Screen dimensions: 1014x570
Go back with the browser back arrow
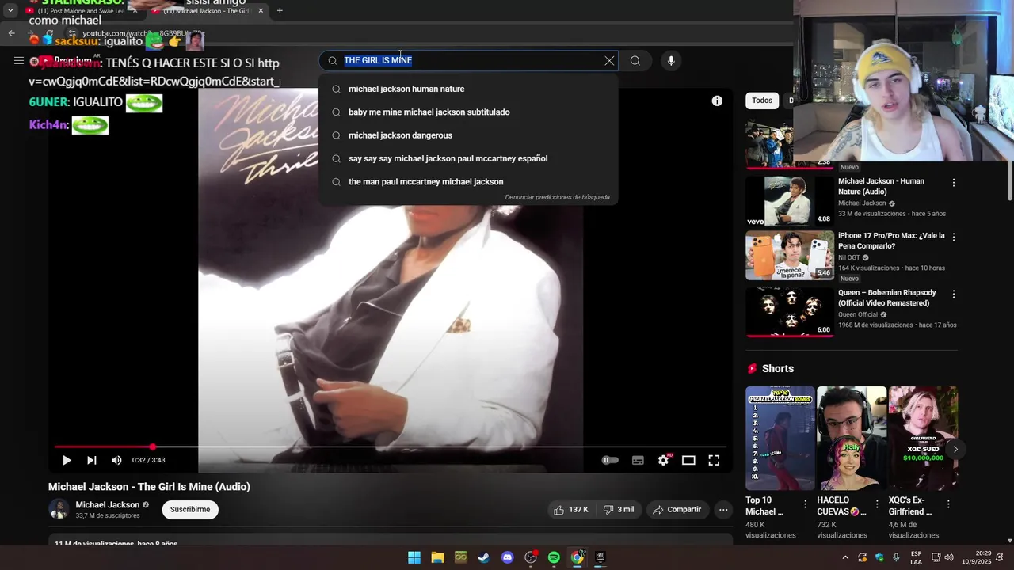coord(11,33)
